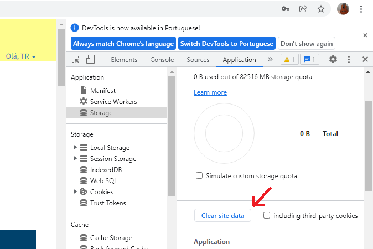Viewport: 373px width, 249px height.
Task: Click Always match Chrome's language
Action: click(123, 43)
